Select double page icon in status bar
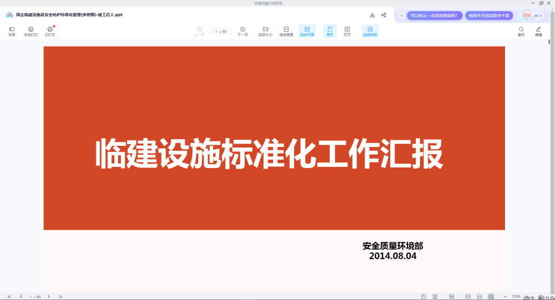This screenshot has width=555, height=300. tap(435, 297)
